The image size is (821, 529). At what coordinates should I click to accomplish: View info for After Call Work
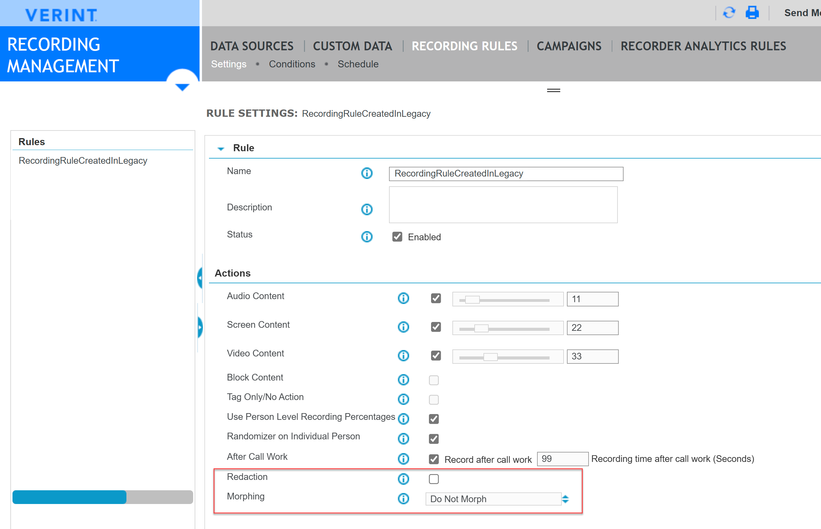[403, 459]
